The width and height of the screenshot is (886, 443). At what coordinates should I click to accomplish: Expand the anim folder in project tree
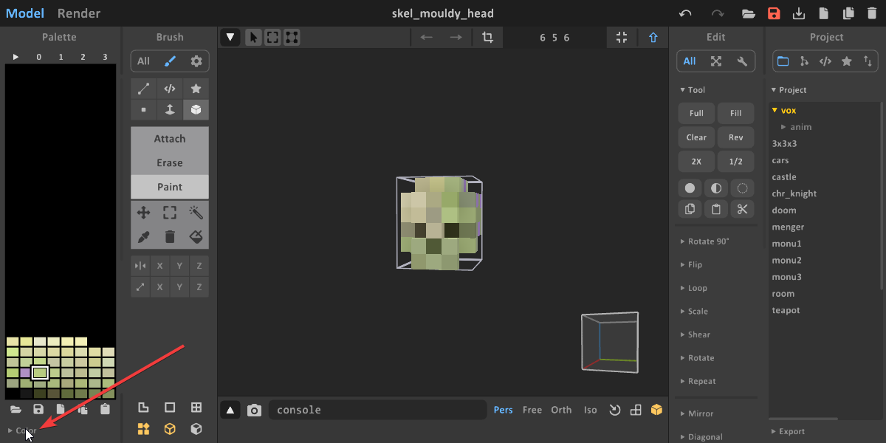[796, 127]
